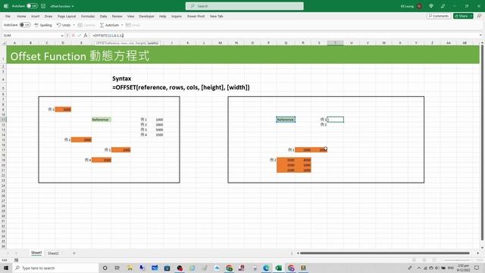
Task: Add a new sheet with plus button
Action: coord(74,253)
